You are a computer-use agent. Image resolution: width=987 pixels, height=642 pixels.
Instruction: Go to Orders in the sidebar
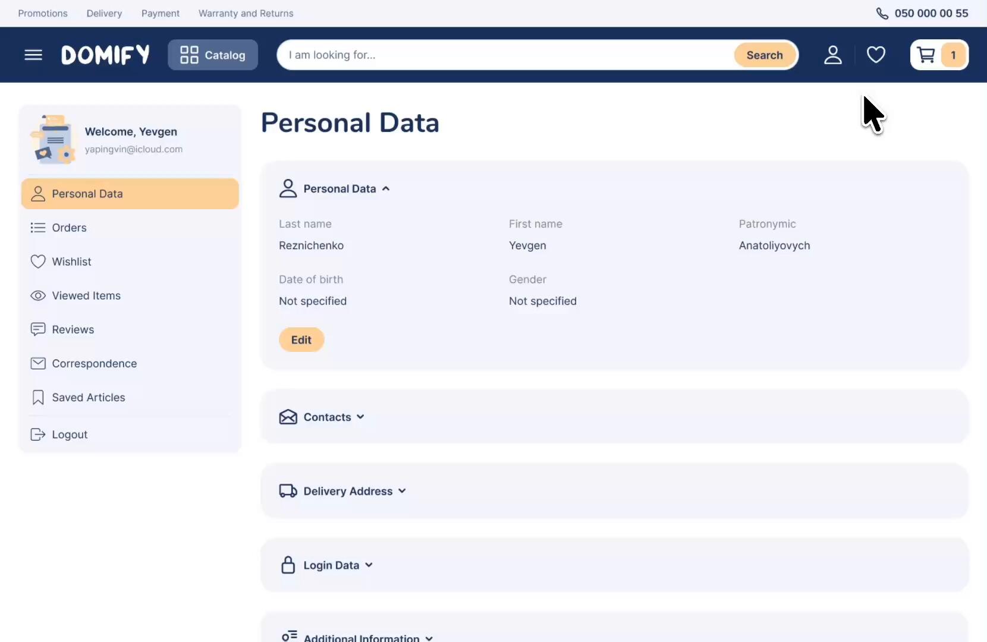click(69, 228)
